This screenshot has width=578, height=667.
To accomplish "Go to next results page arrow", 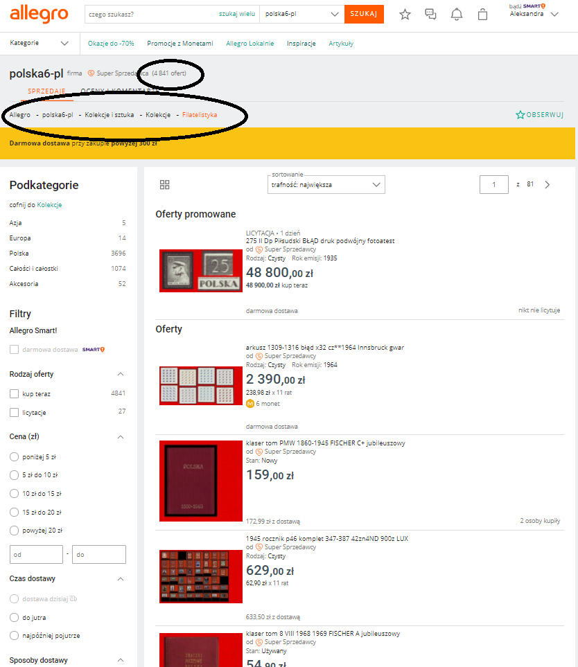I will (548, 185).
